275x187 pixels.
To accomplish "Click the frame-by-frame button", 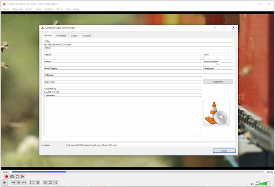I will (x=23, y=177).
